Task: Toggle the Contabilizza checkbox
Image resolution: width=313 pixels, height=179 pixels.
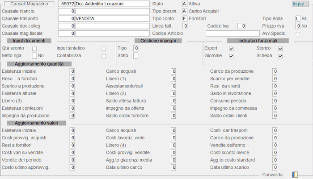Action: click(x=104, y=56)
